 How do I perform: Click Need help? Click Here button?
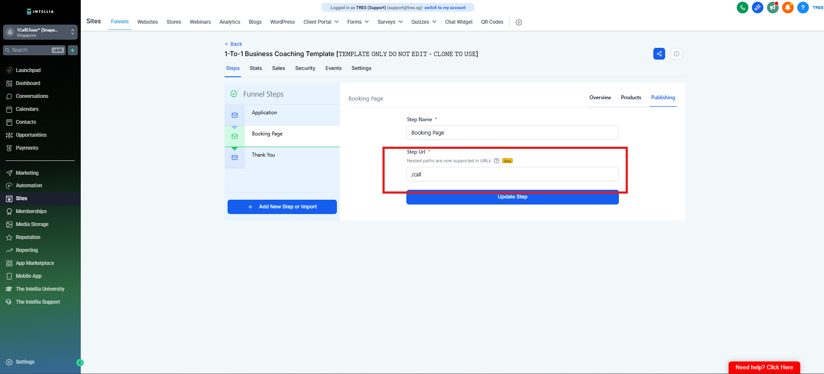[764, 368]
